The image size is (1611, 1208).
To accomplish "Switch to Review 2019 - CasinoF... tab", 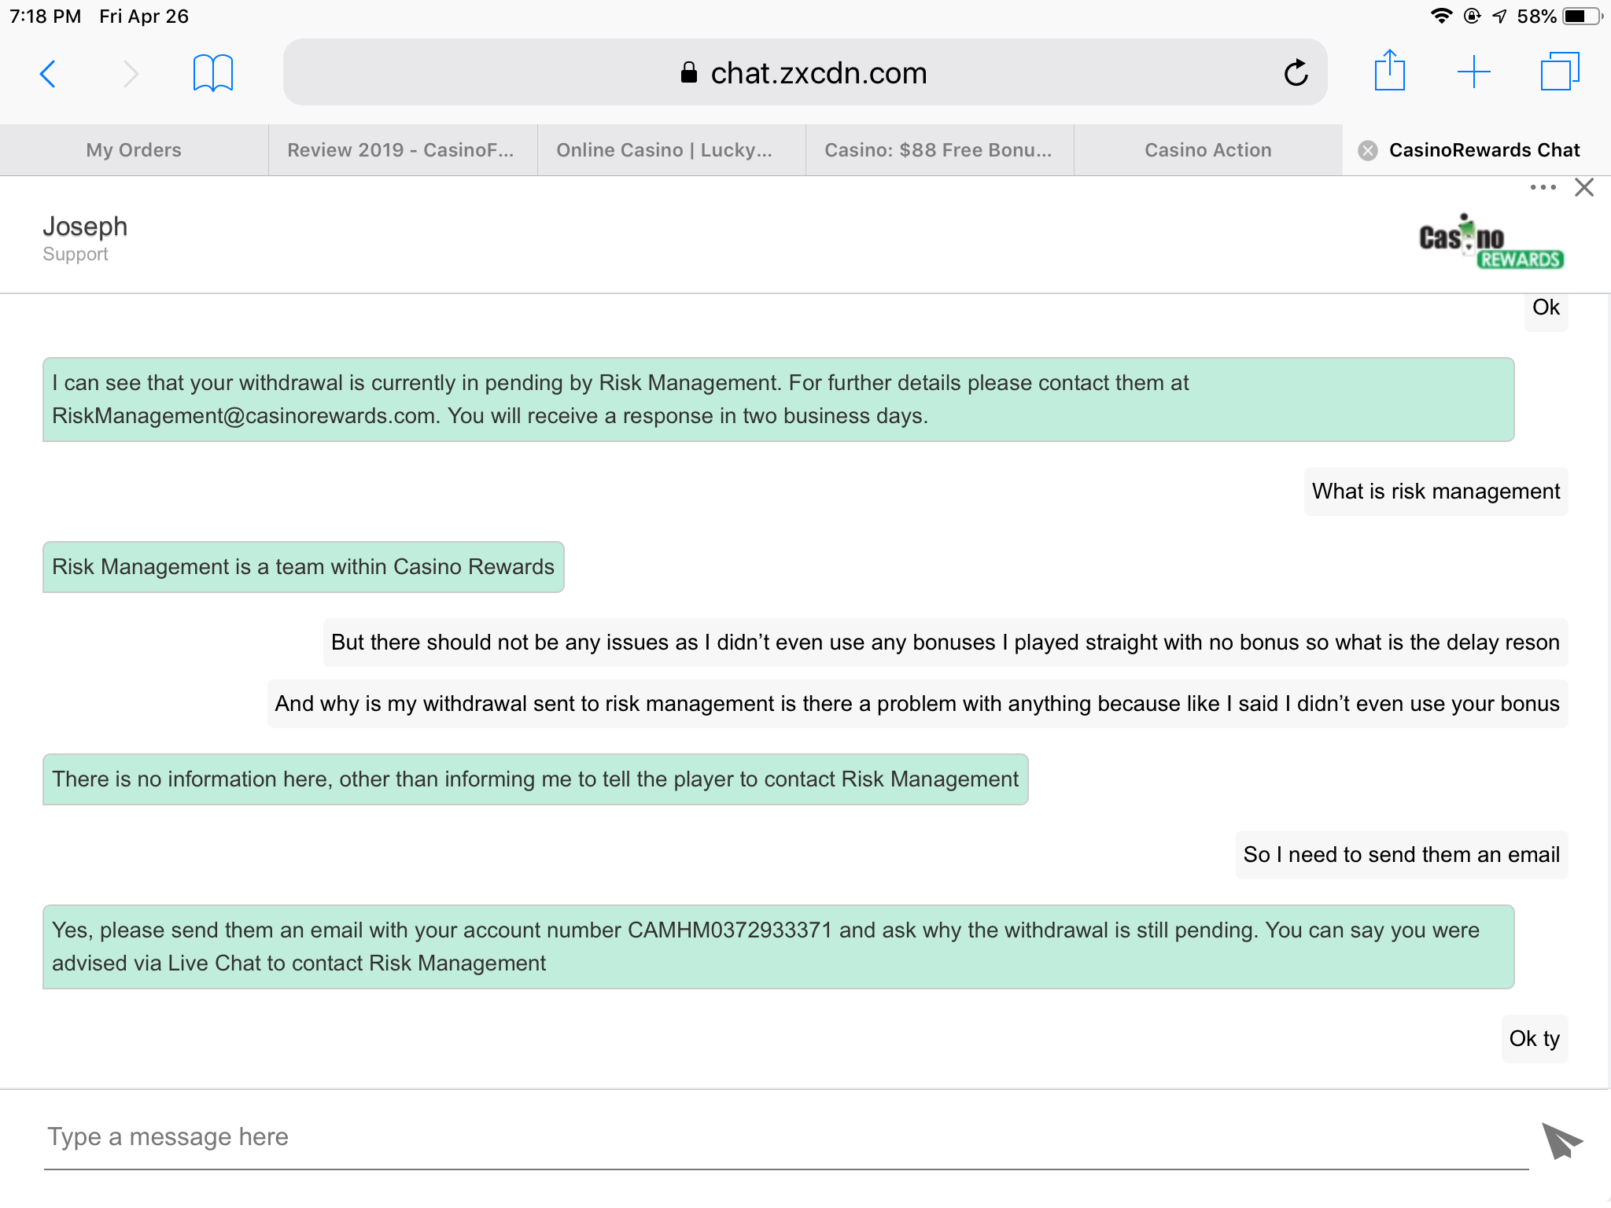I will coord(403,150).
